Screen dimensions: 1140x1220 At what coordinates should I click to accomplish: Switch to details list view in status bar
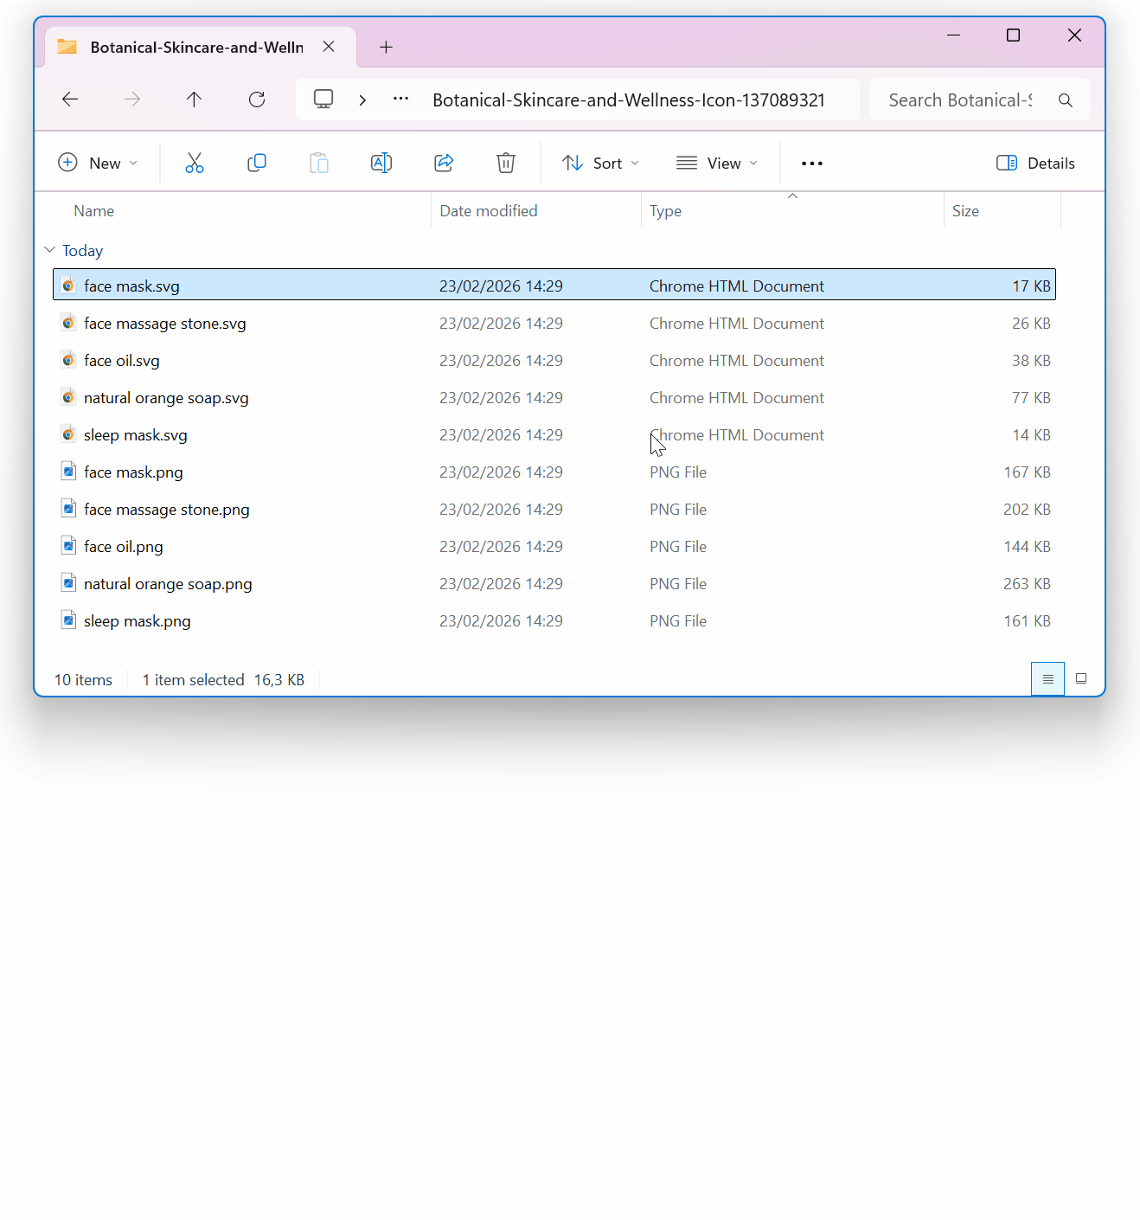1047,679
